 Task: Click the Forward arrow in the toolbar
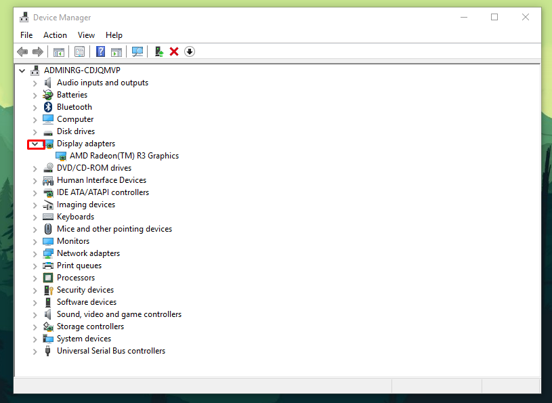pos(38,51)
